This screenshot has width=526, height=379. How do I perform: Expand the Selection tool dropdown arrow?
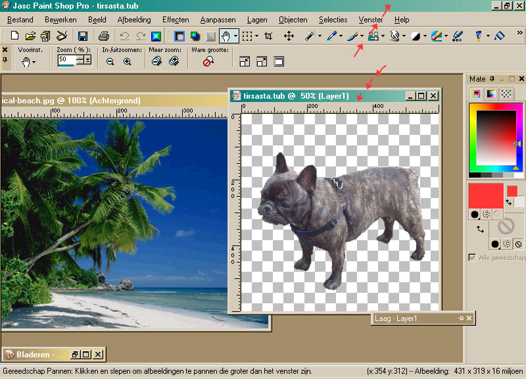(x=256, y=36)
